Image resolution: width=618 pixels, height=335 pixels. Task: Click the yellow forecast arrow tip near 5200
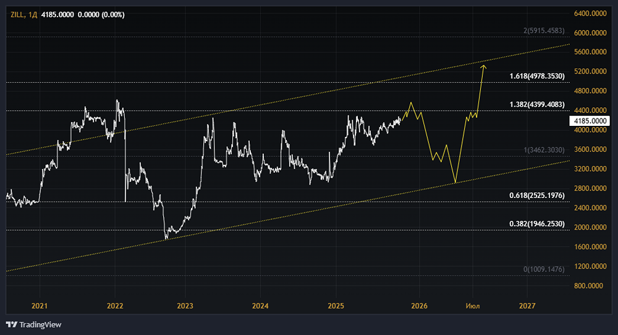(x=483, y=67)
